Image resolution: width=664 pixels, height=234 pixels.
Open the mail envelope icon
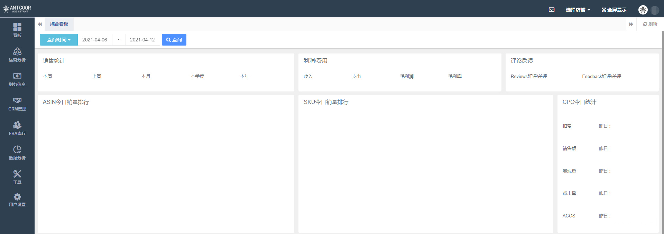pyautogui.click(x=552, y=10)
